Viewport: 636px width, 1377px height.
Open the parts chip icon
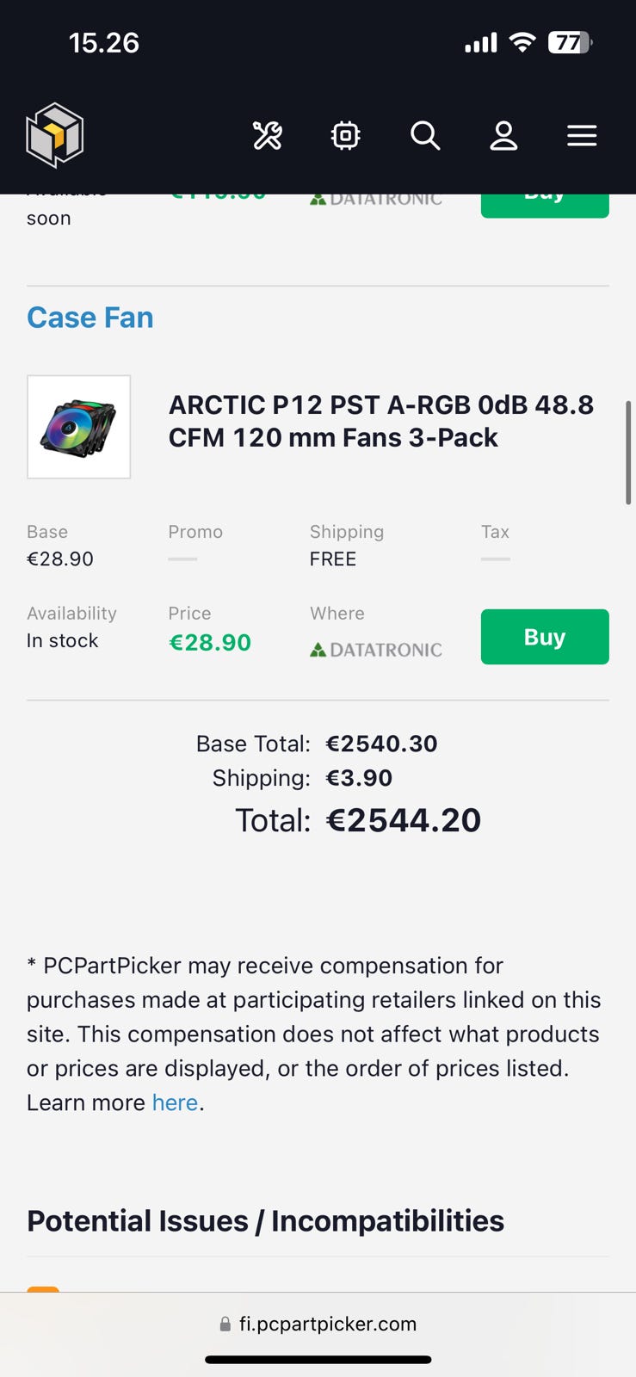(345, 135)
